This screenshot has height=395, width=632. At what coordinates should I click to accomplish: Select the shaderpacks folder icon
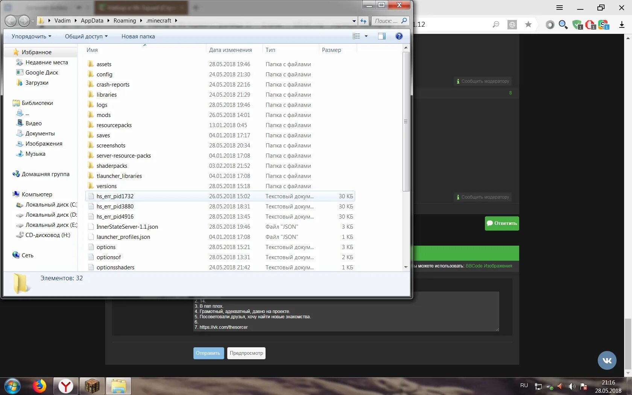[x=91, y=166]
